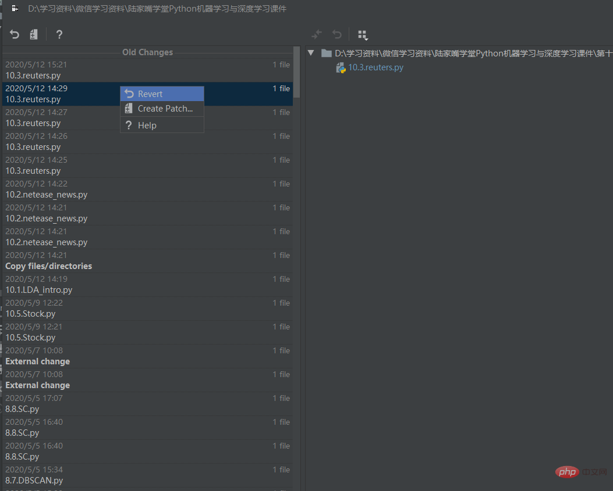Select the 2020/5/9 12:21 10.5.Stock.py revision

[x=147, y=332]
